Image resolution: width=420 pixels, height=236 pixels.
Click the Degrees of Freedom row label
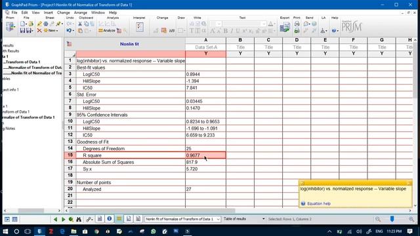coord(104,149)
